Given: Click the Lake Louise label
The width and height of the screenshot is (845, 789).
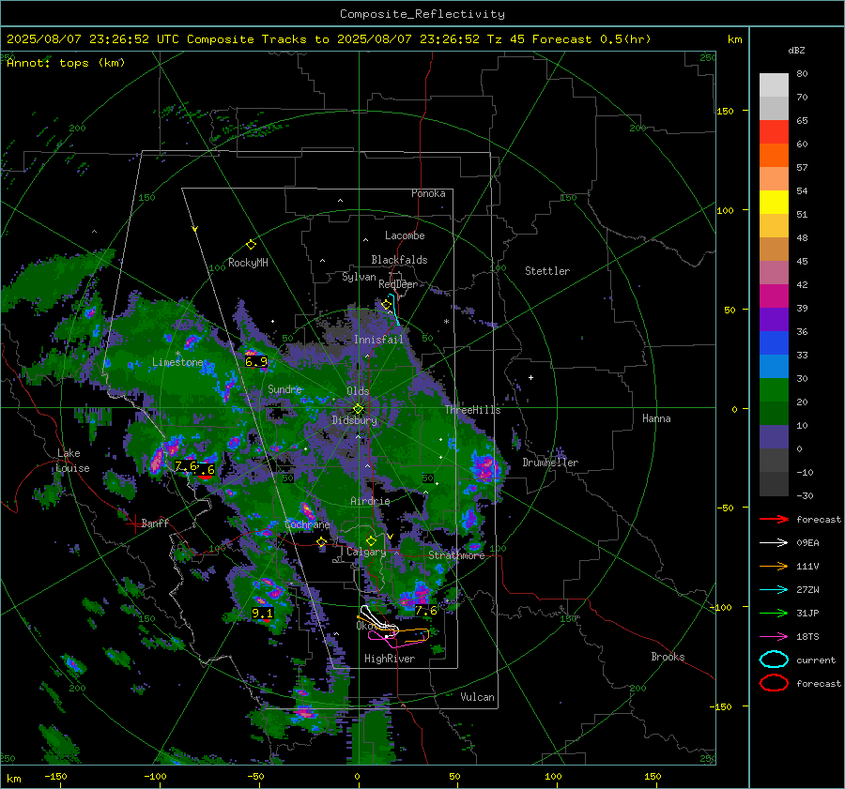Looking at the screenshot, I should 72,461.
